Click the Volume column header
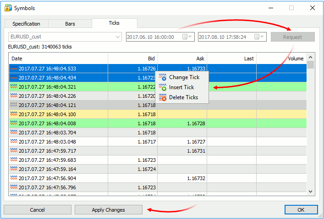Image resolution: width=324 pixels, height=219 pixels. click(281, 59)
